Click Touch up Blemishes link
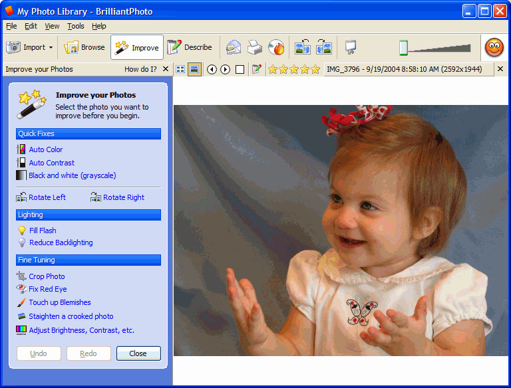Viewport: 511px width, 388px height. [x=60, y=302]
